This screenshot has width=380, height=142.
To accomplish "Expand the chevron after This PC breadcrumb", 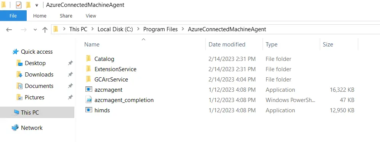I will [92, 29].
